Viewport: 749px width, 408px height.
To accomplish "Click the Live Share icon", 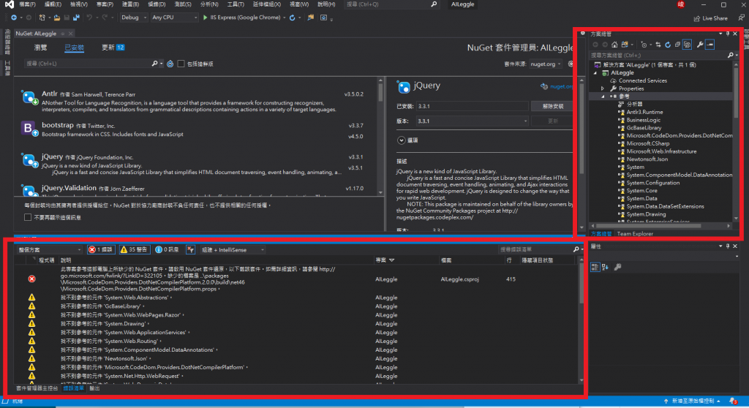I will coord(697,18).
